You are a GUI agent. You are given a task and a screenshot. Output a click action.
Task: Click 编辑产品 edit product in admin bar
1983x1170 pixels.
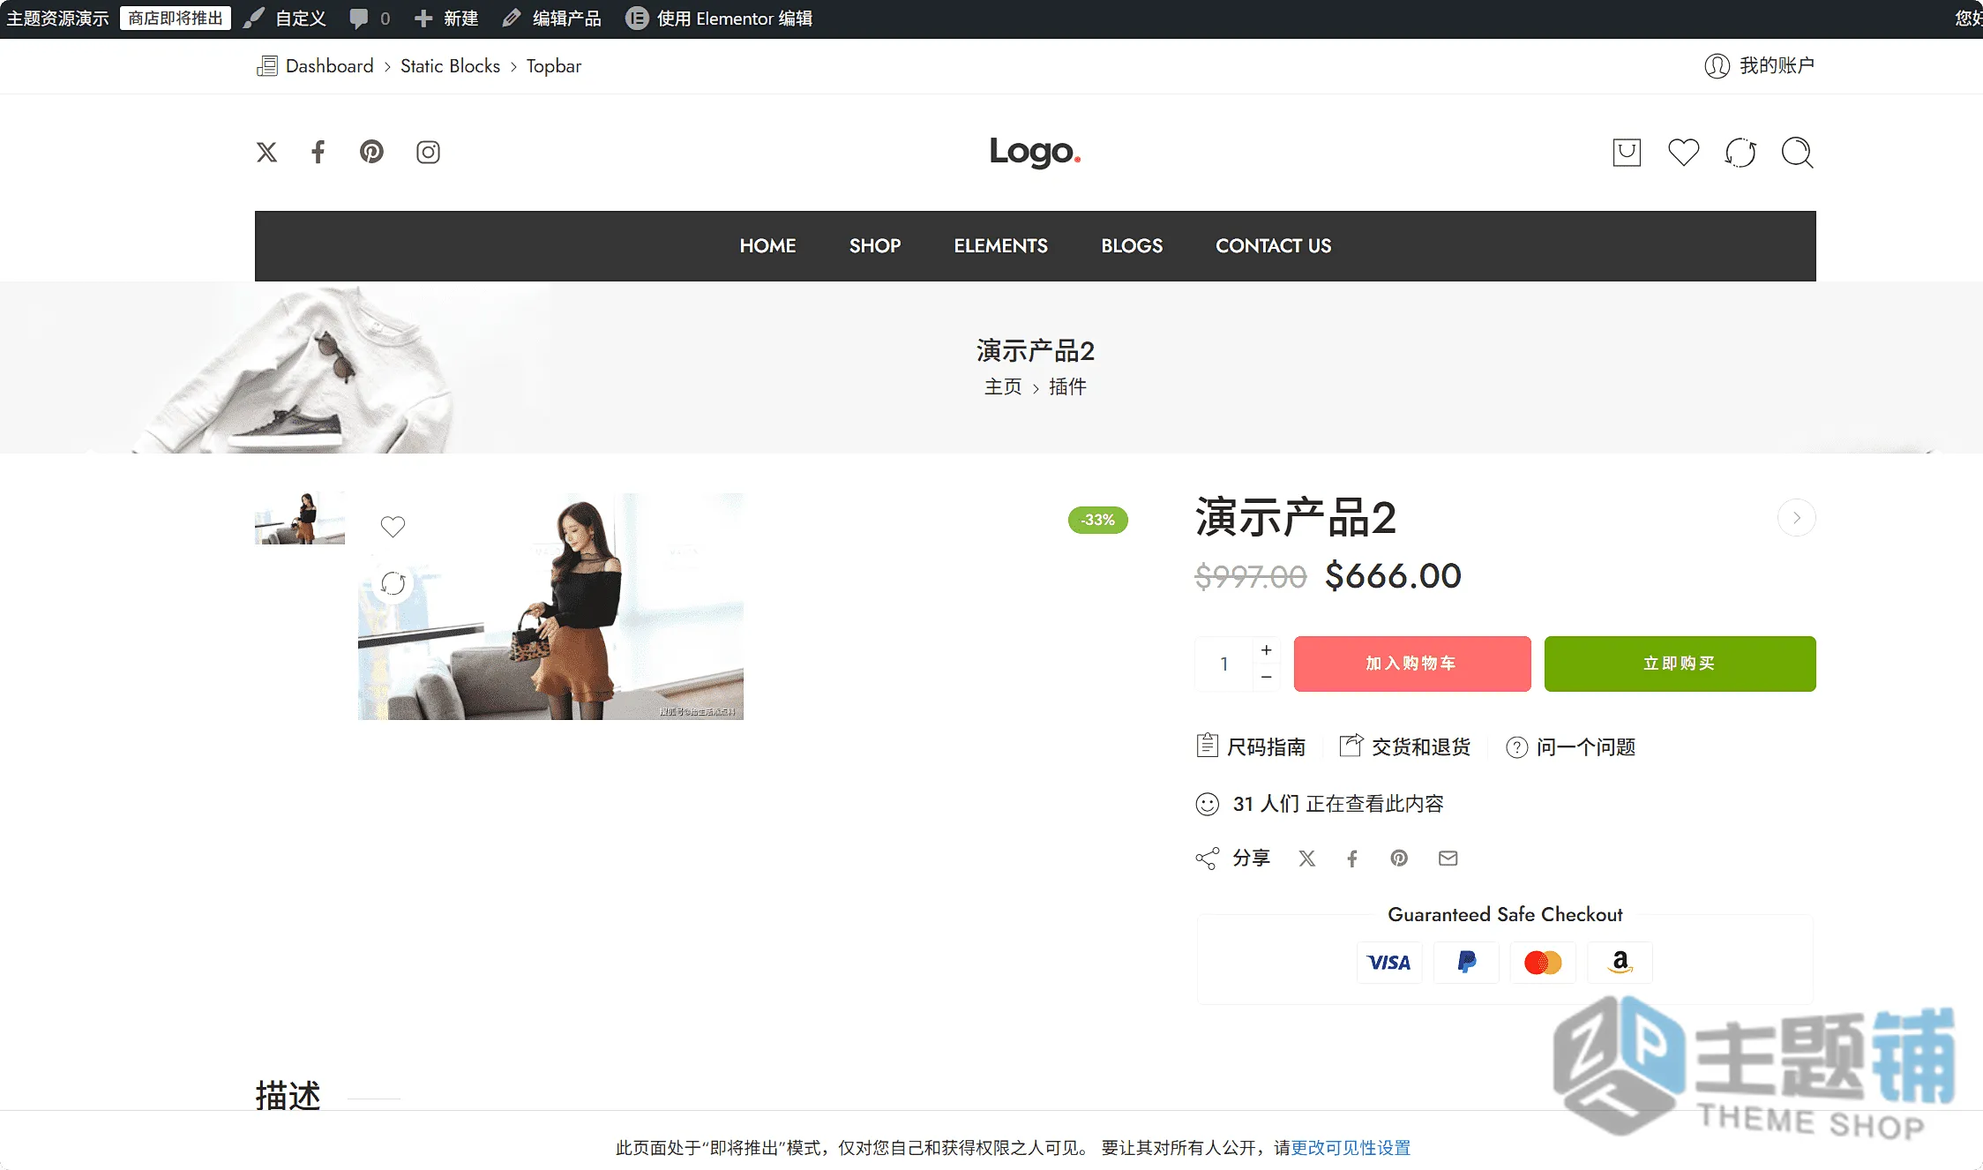tap(551, 19)
